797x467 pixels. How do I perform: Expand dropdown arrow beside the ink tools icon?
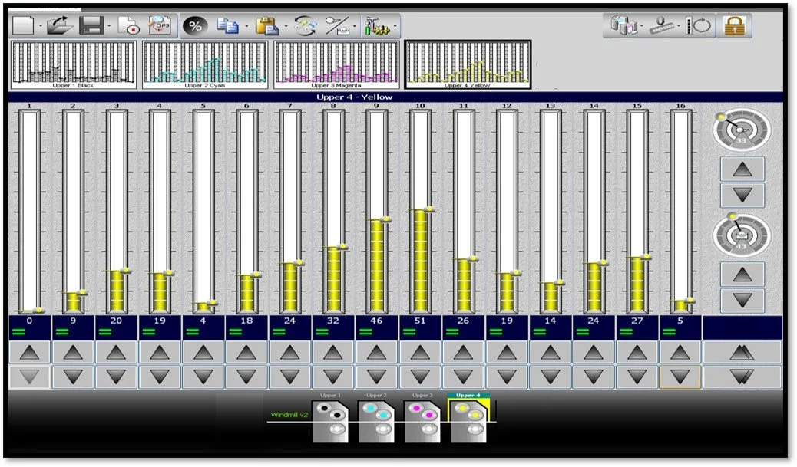tap(395, 26)
